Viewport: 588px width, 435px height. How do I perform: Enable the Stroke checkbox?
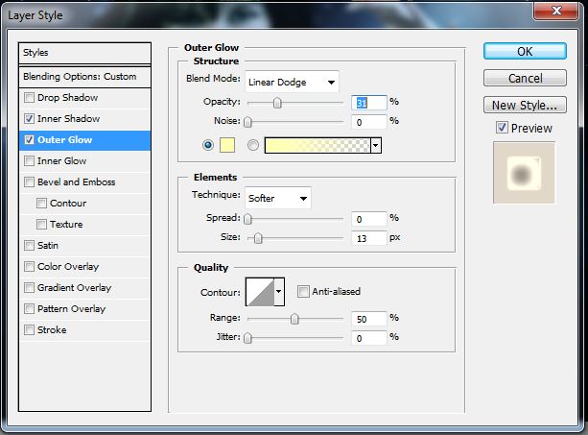tap(29, 330)
